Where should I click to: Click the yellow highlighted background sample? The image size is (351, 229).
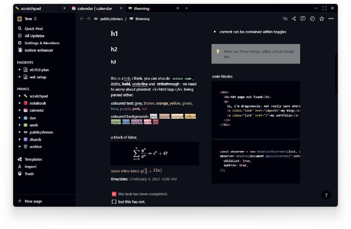pos(190,116)
